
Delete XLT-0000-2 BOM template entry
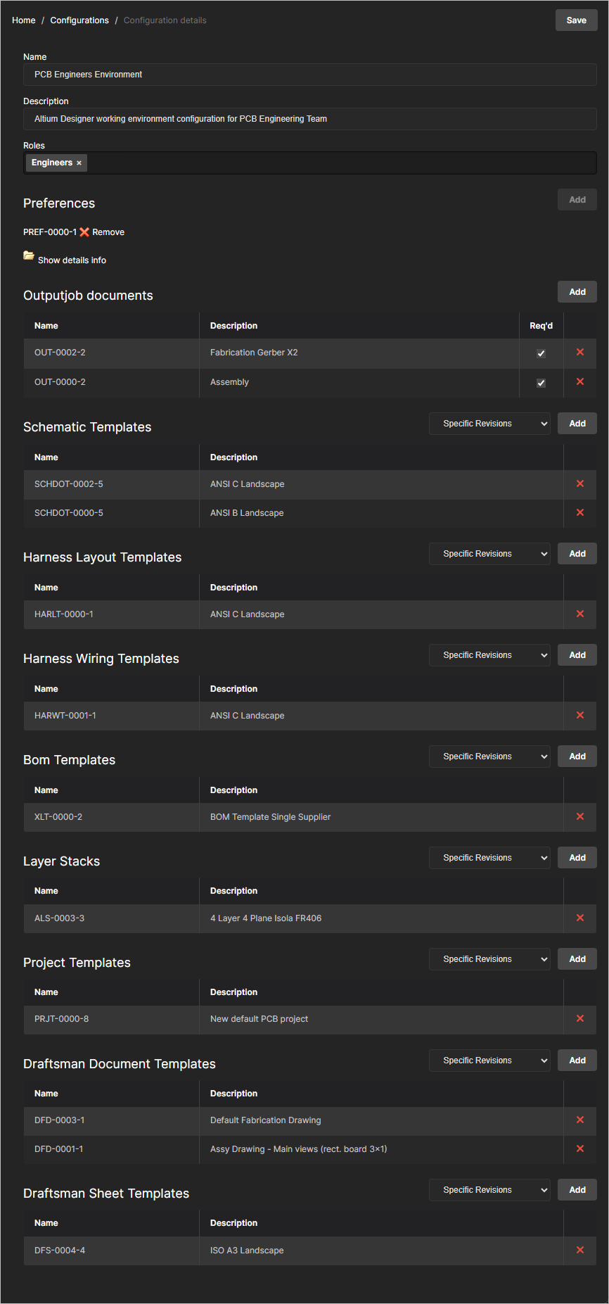pyautogui.click(x=580, y=816)
